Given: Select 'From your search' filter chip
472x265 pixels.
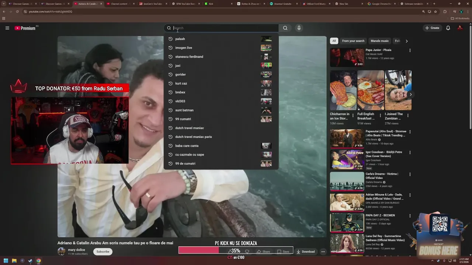Looking at the screenshot, I should click(353, 41).
